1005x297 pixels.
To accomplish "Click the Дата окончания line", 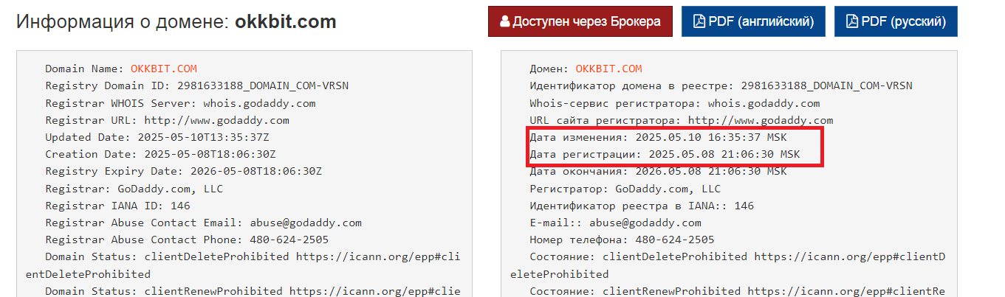I will [x=658, y=171].
